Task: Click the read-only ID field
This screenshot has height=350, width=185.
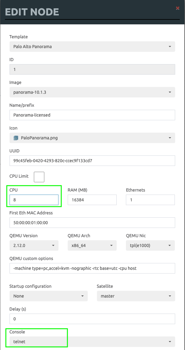Action: pos(92,69)
